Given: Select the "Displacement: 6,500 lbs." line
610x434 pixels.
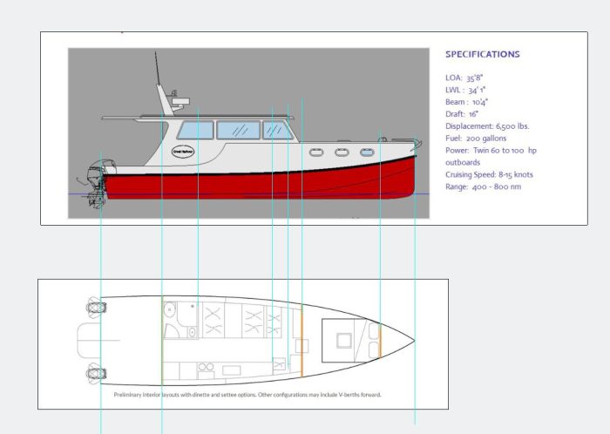Looking at the screenshot, I should point(487,126).
